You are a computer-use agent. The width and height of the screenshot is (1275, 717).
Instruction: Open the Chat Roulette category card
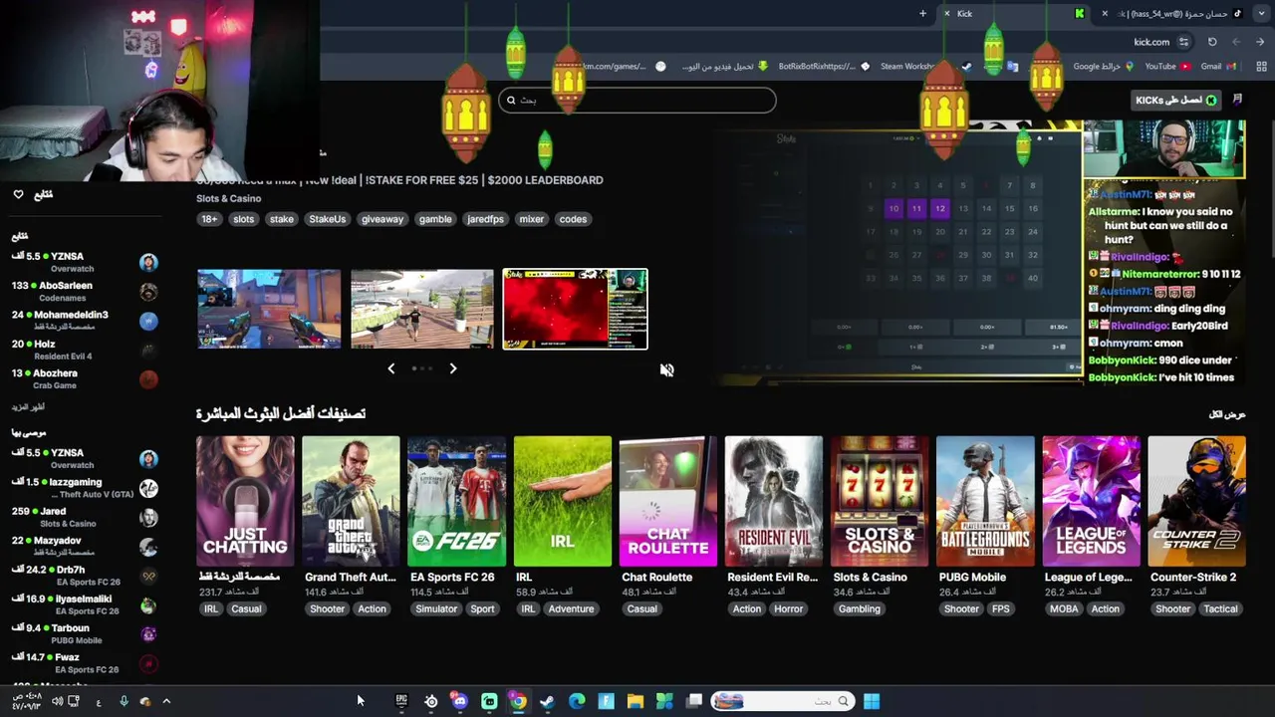point(667,501)
